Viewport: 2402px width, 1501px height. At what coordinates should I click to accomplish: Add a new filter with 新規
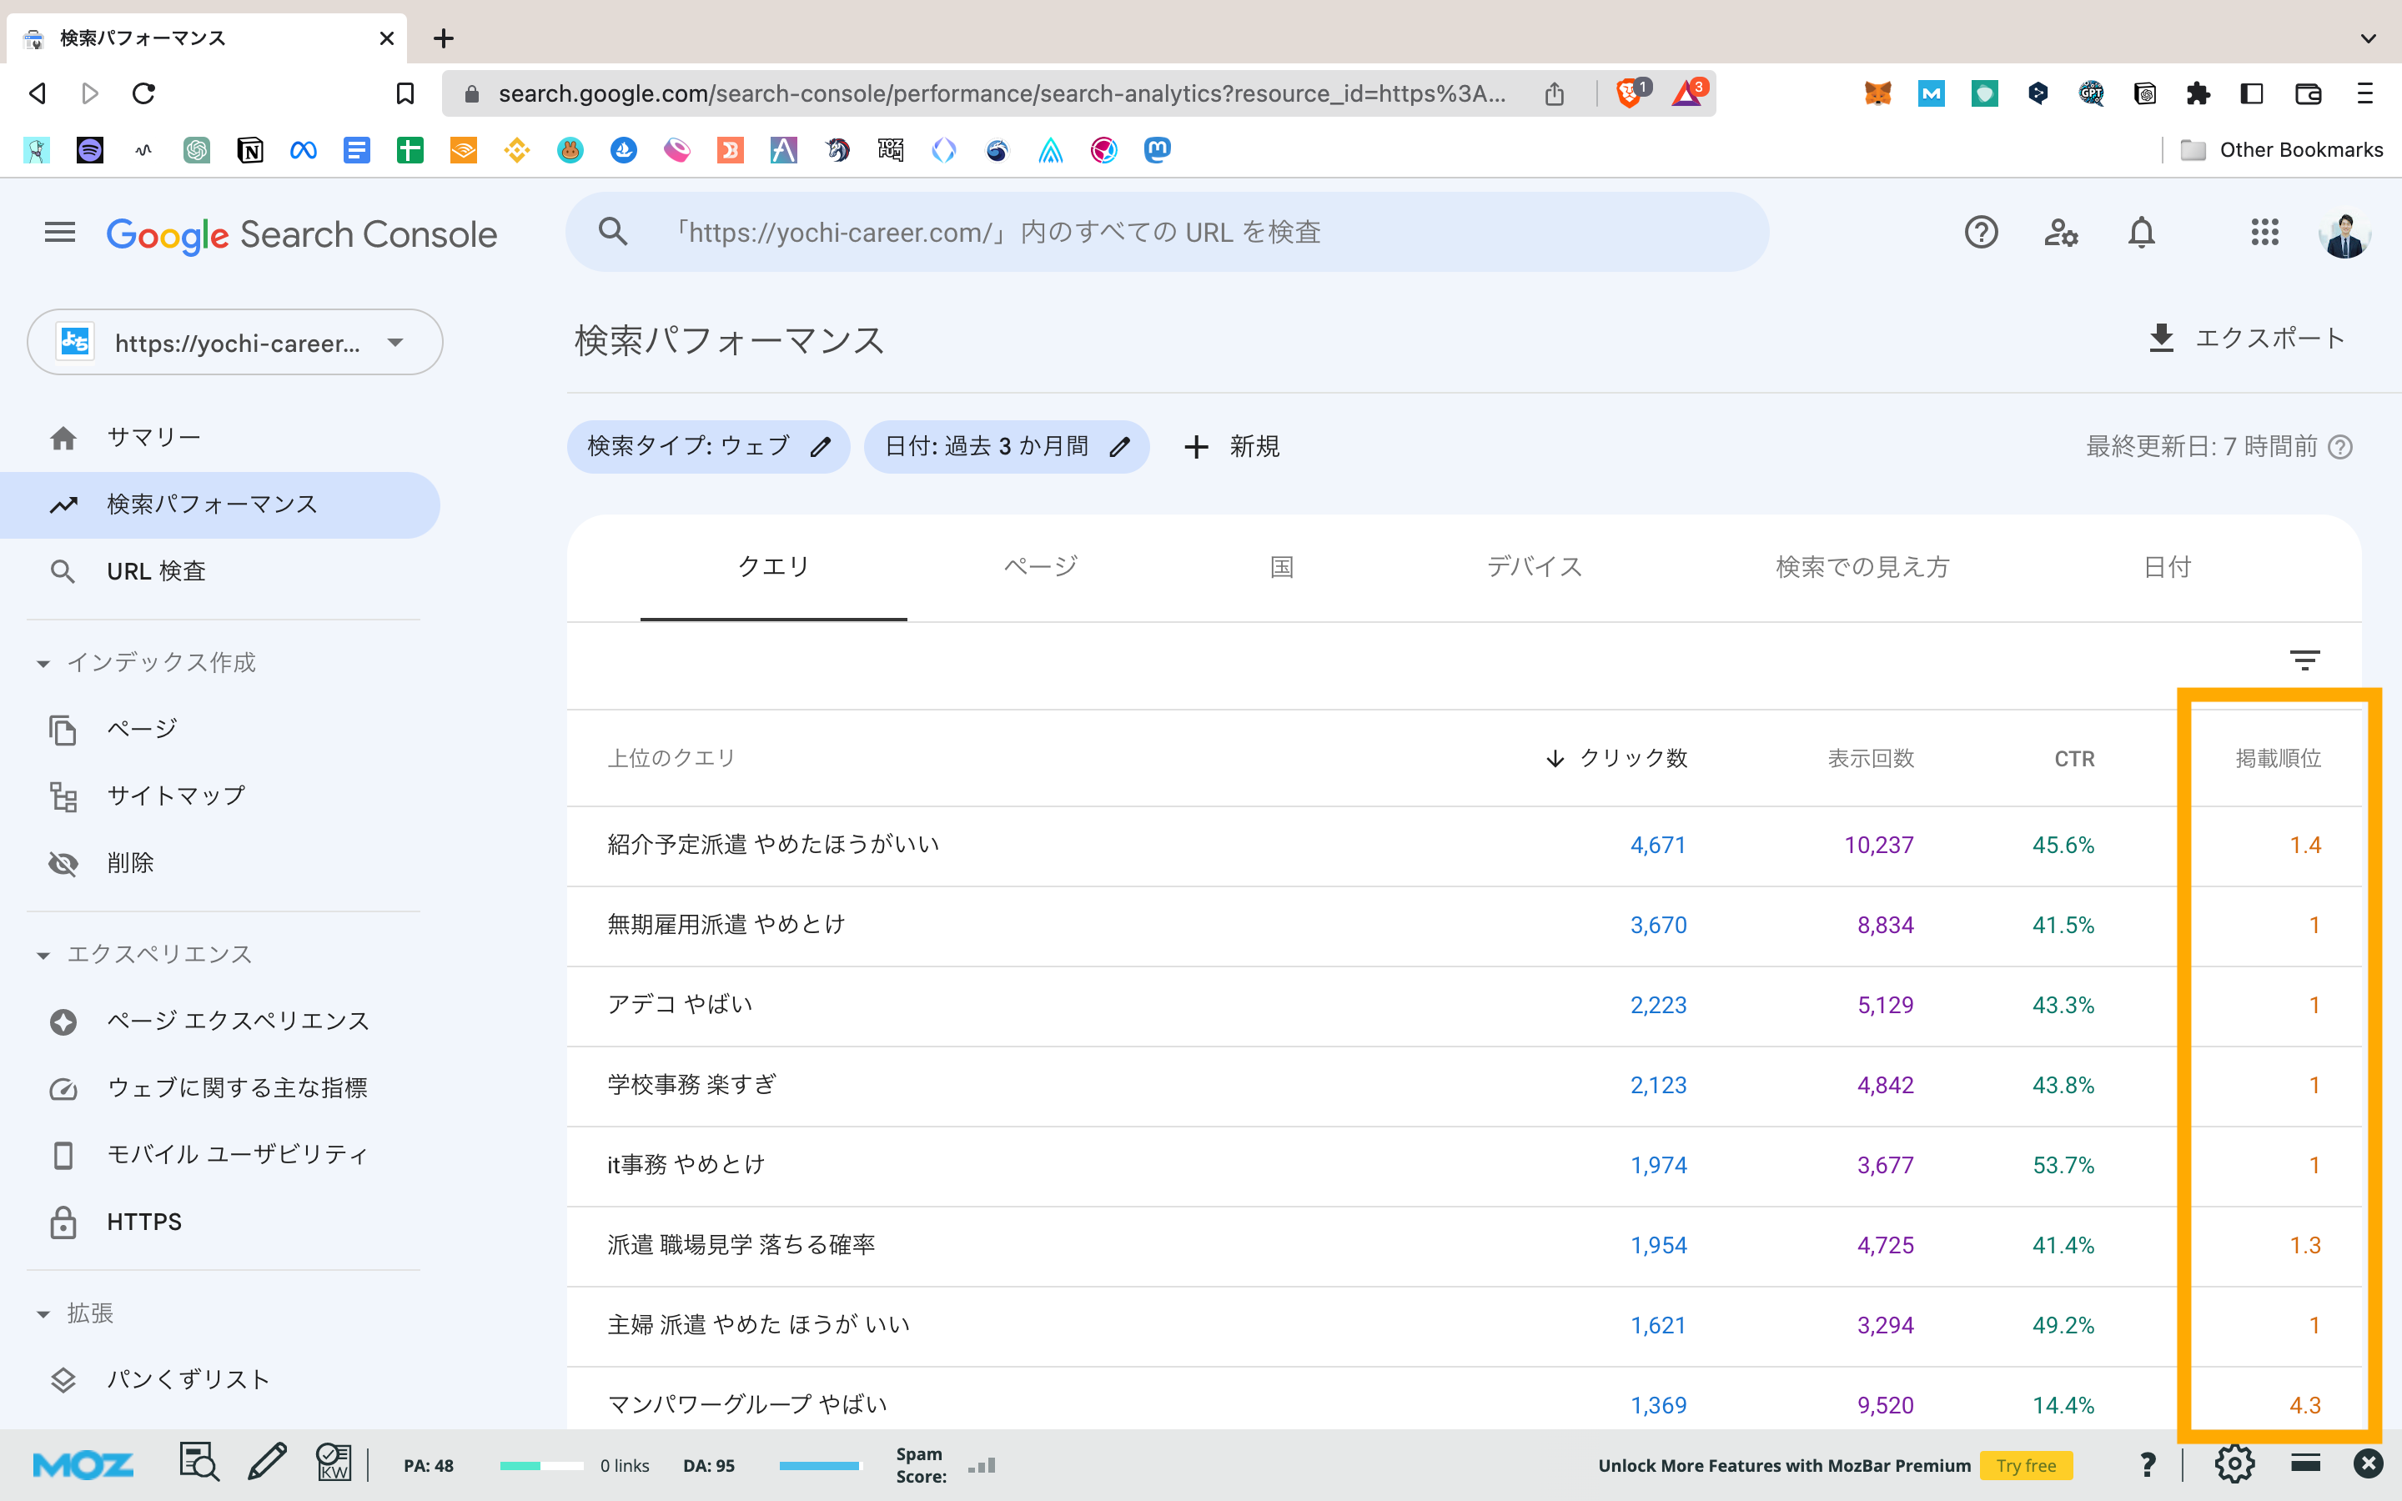pyautogui.click(x=1232, y=447)
